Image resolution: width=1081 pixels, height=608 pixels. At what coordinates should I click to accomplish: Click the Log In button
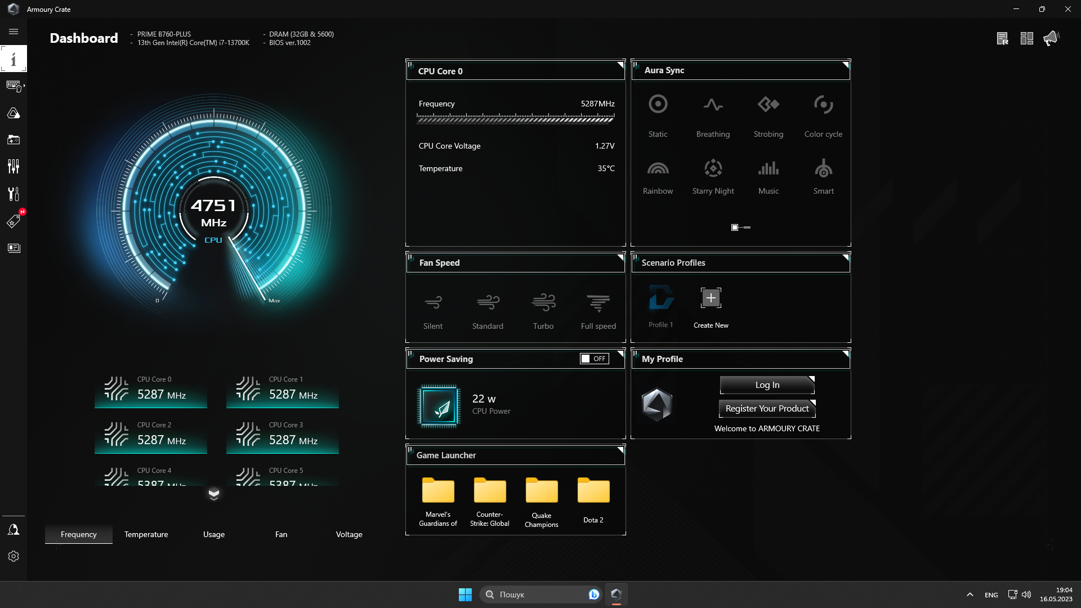(767, 385)
